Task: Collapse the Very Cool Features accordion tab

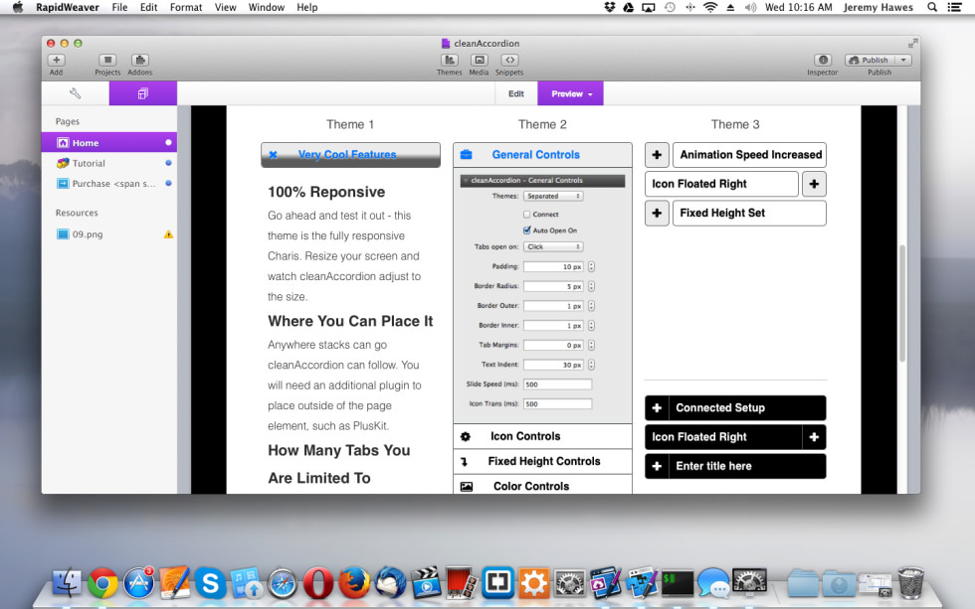Action: coord(350,155)
